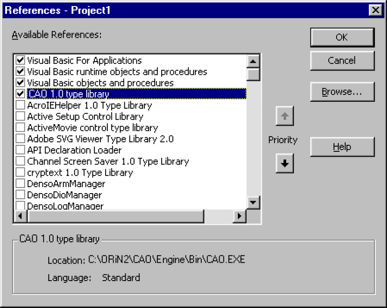The image size is (387, 308).
Task: Click the vertical scrollbar thumb
Action: click(253, 74)
